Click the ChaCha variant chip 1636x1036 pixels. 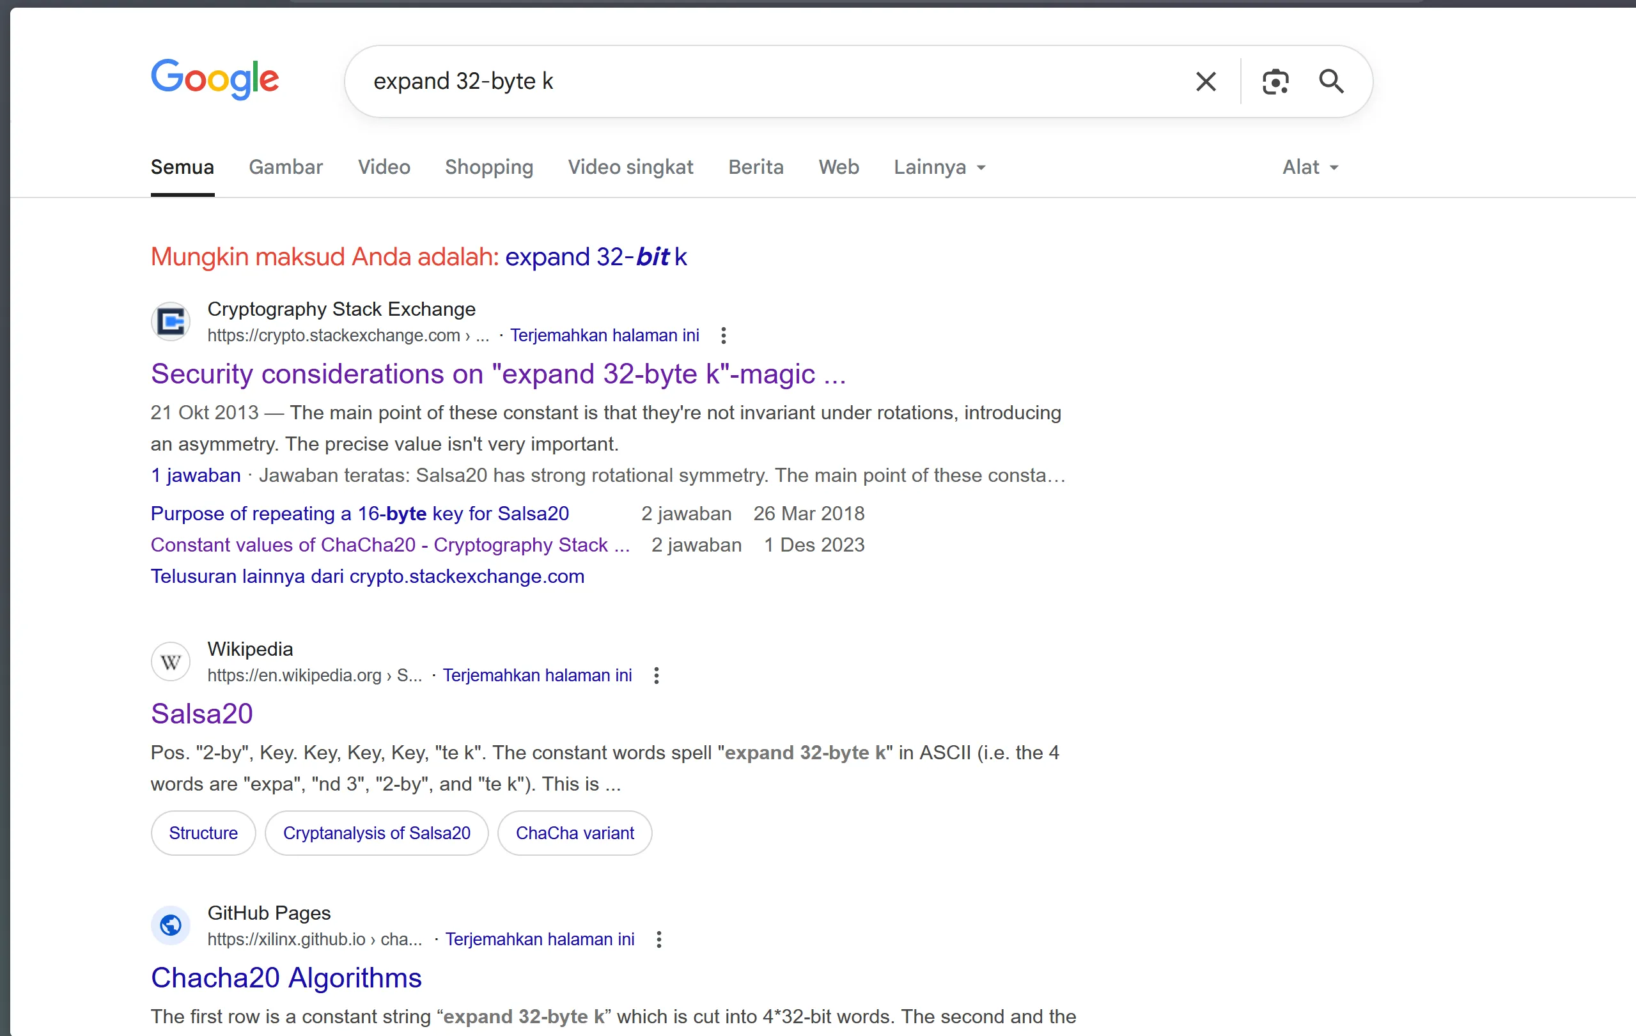coord(575,833)
